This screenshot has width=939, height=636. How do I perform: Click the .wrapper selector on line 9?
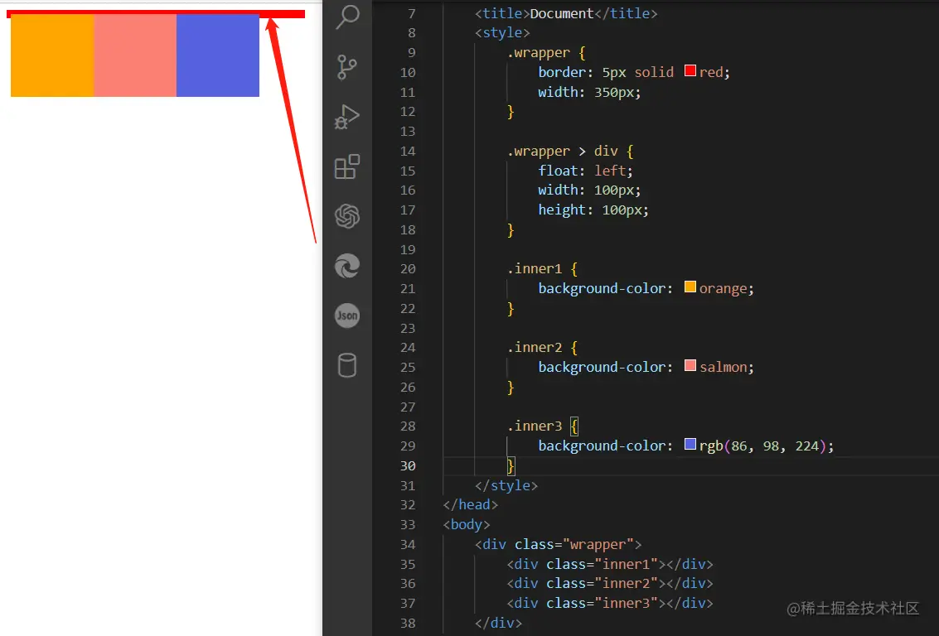coord(539,53)
